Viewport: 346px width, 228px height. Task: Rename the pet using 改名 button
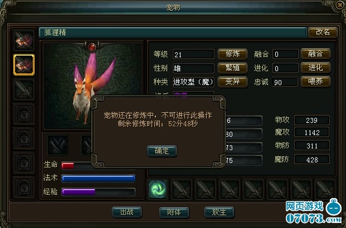coord(323,32)
